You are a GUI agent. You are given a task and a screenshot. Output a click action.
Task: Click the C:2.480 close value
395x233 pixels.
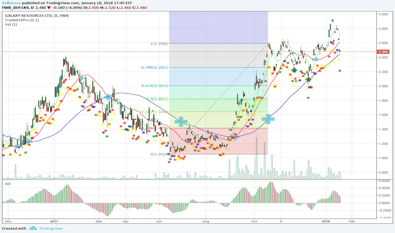click(x=140, y=8)
